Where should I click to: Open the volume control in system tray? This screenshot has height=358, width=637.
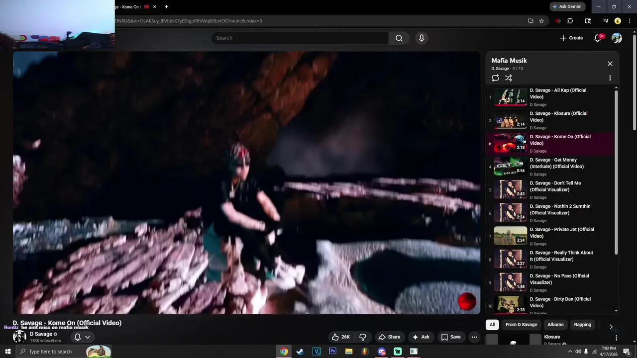pos(578,352)
